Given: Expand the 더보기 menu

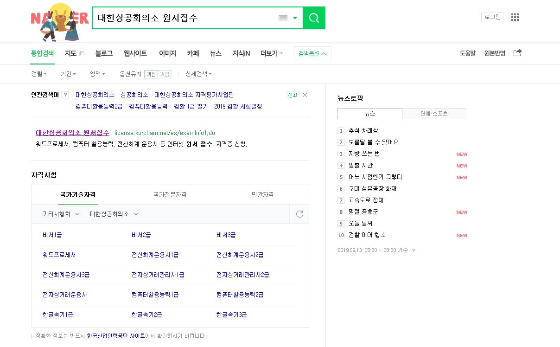Looking at the screenshot, I should pyautogui.click(x=272, y=53).
